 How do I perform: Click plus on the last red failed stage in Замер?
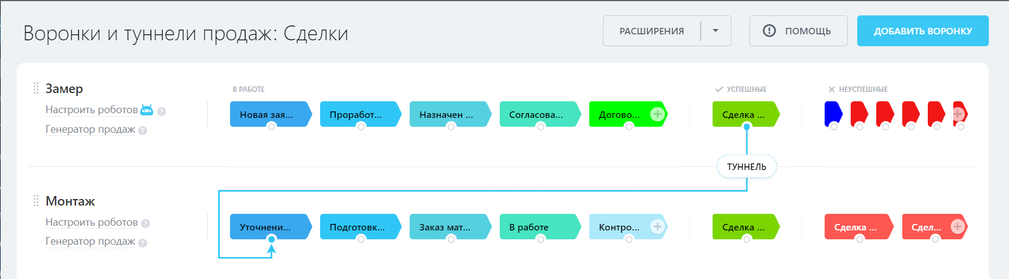958,114
